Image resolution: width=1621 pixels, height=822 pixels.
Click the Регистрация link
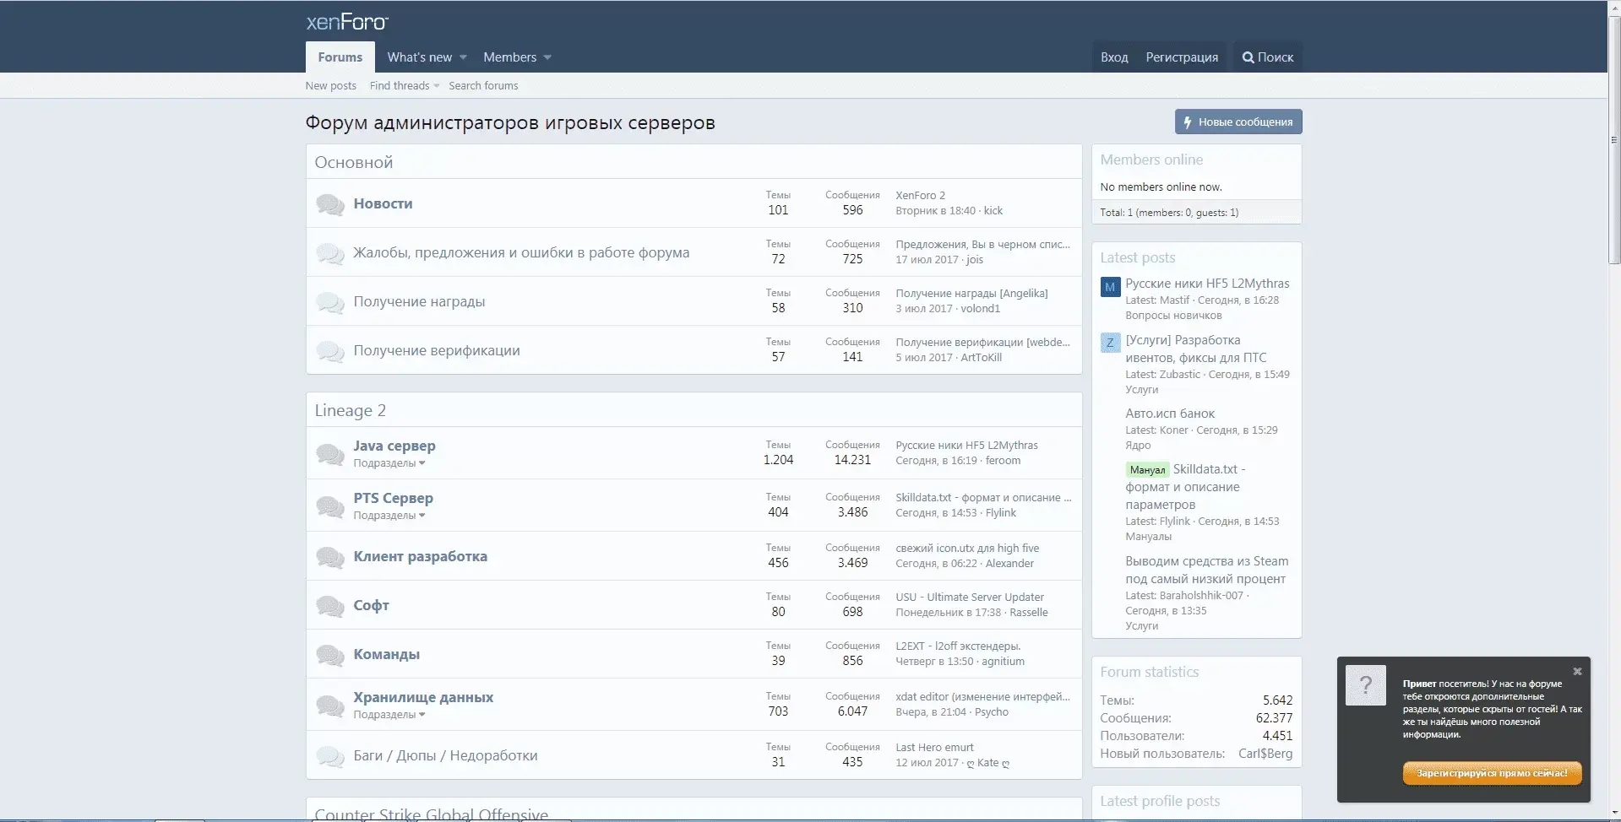pyautogui.click(x=1182, y=57)
